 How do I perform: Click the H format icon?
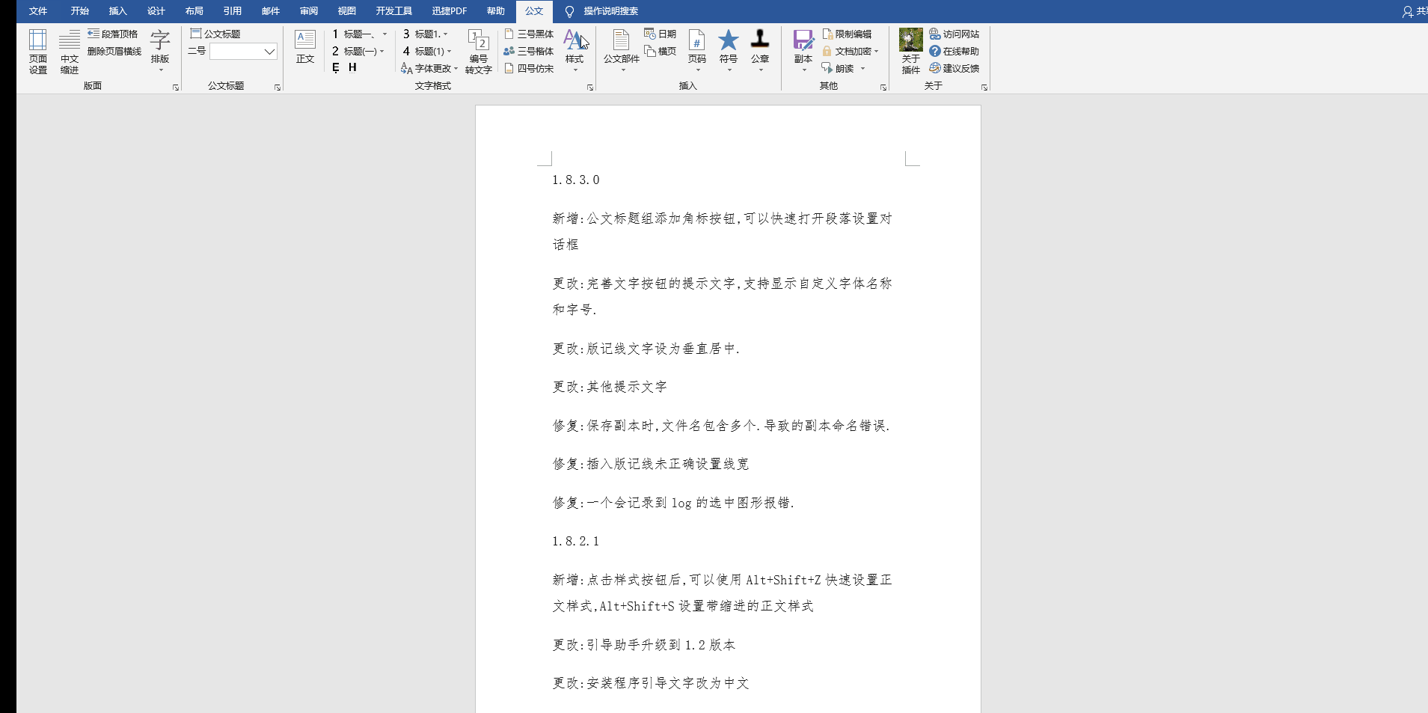(352, 68)
